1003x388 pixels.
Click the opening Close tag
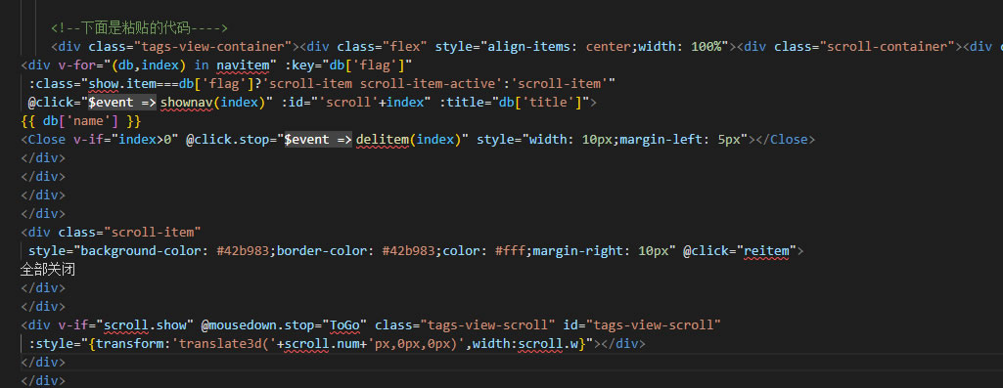coord(43,140)
